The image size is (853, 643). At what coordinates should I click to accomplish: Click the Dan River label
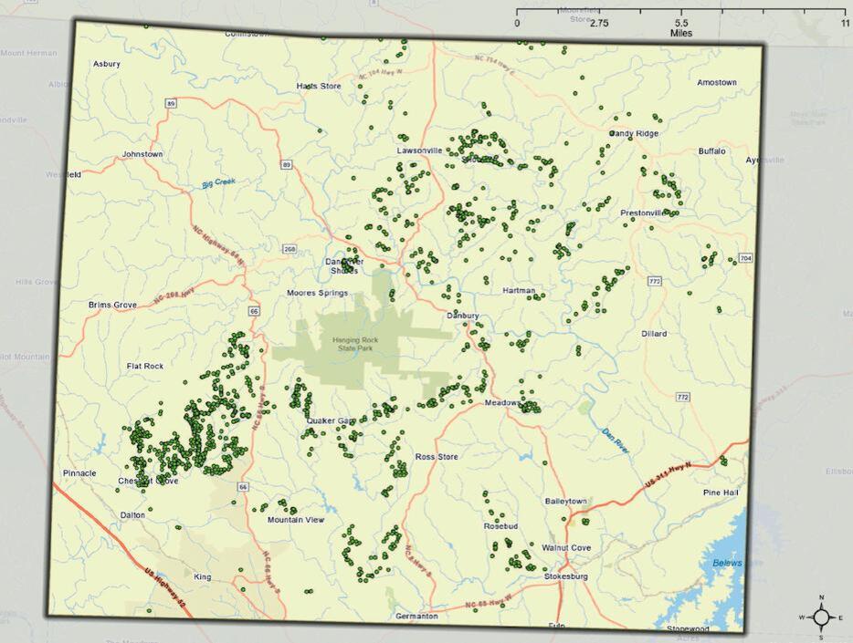point(616,441)
